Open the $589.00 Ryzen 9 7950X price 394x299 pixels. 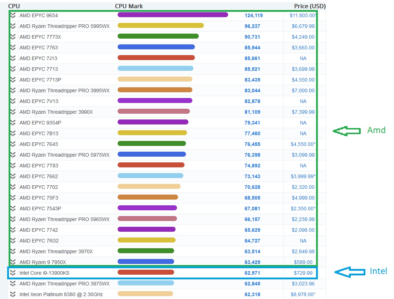tap(303, 262)
